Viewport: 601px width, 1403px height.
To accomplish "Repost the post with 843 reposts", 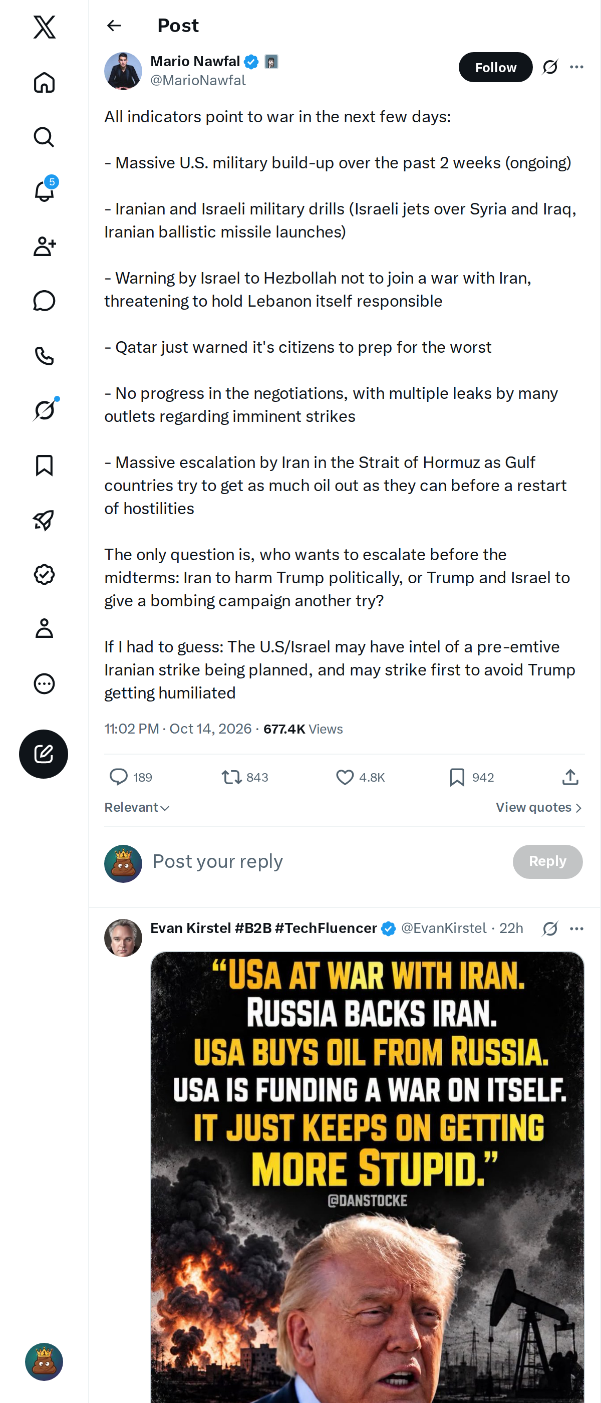I will click(x=245, y=777).
